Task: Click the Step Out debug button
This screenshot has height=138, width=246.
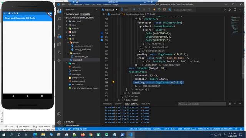Action: point(149,10)
